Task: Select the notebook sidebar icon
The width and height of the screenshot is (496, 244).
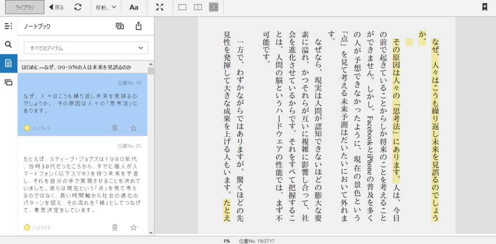Action: click(x=9, y=63)
